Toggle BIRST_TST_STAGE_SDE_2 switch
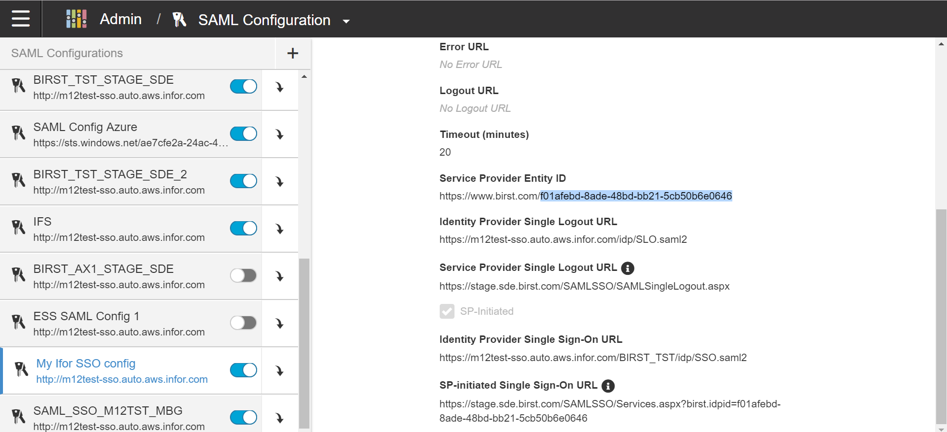 [243, 181]
